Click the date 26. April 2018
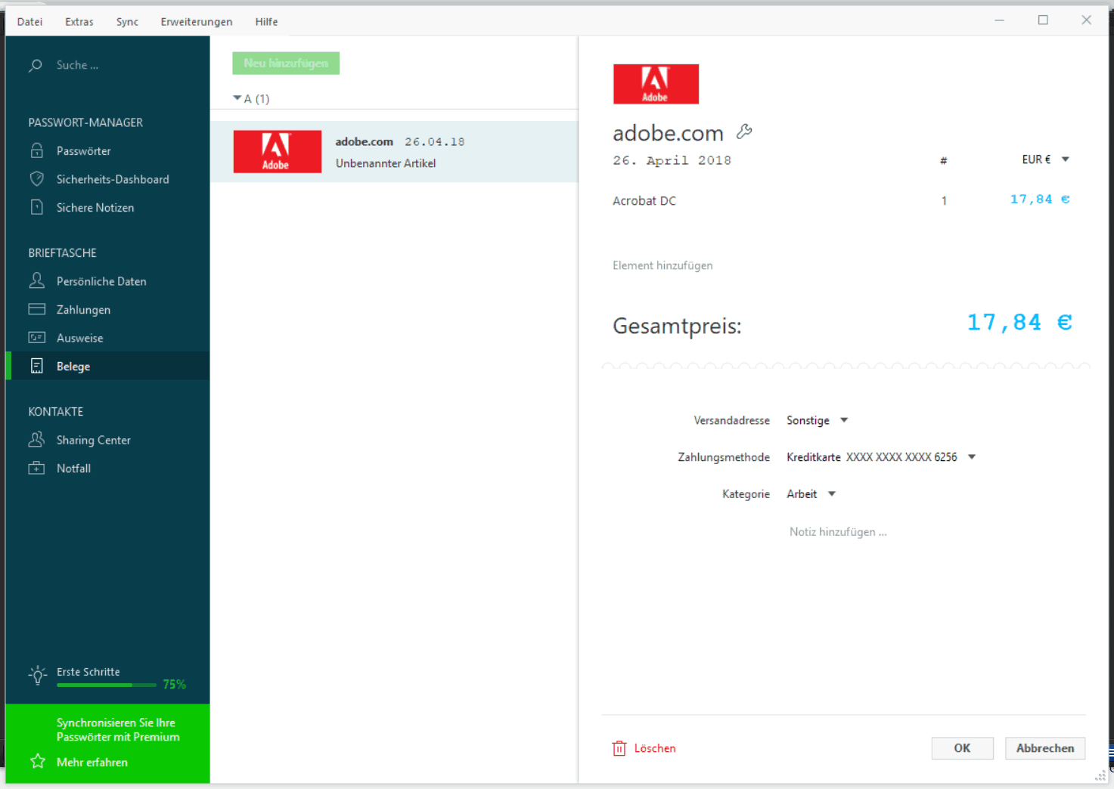Image resolution: width=1114 pixels, height=789 pixels. point(672,160)
